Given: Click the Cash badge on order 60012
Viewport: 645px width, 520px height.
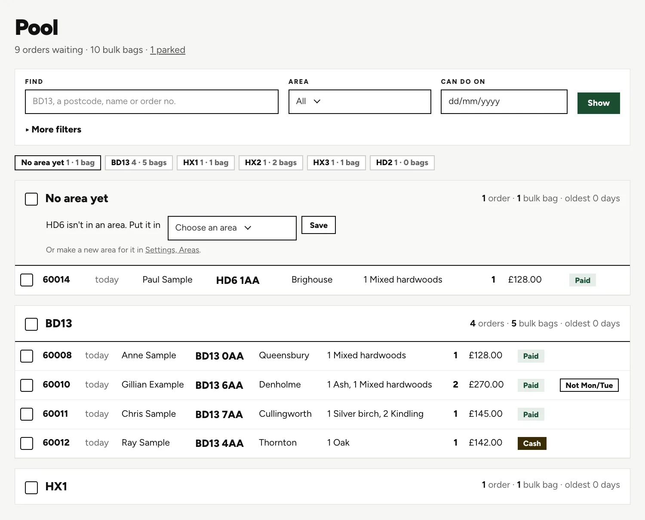Looking at the screenshot, I should coord(532,443).
